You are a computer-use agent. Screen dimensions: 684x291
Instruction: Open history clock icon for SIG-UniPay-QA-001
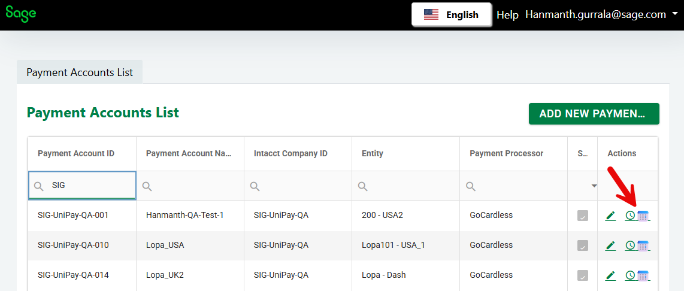tap(630, 216)
